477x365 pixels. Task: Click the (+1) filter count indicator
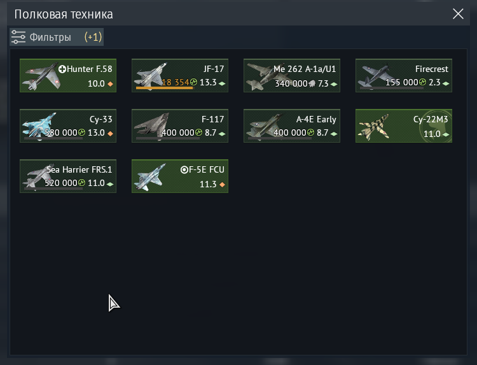click(93, 37)
